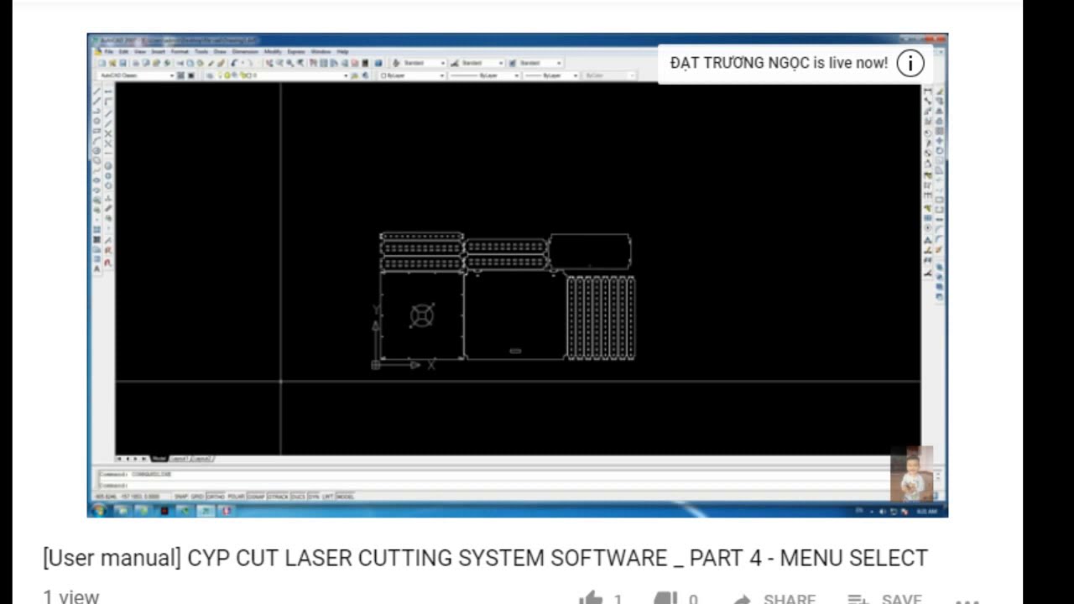Image resolution: width=1074 pixels, height=604 pixels.
Task: Open the ByLayer lineweight dropdown
Action: click(551, 75)
